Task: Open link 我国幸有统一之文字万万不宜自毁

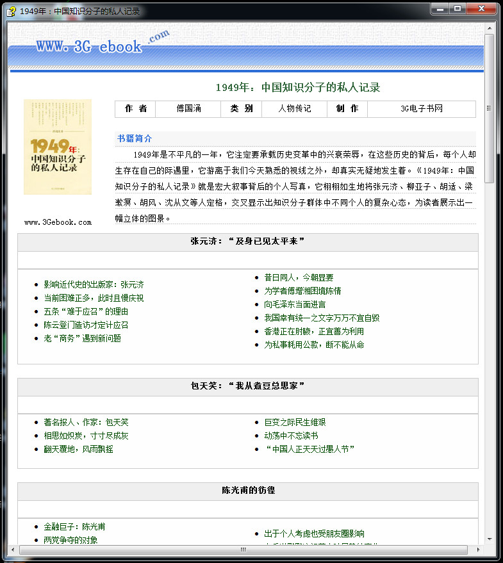Action: point(322,318)
